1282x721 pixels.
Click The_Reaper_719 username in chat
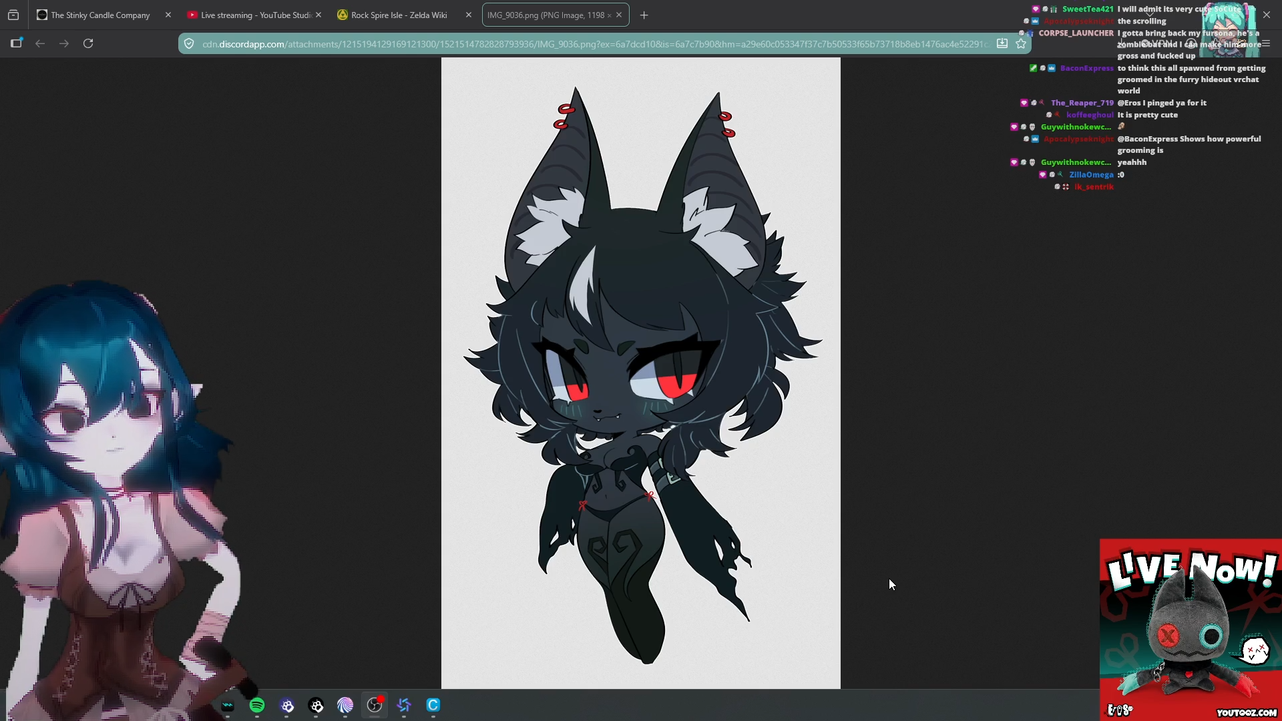[1082, 103]
